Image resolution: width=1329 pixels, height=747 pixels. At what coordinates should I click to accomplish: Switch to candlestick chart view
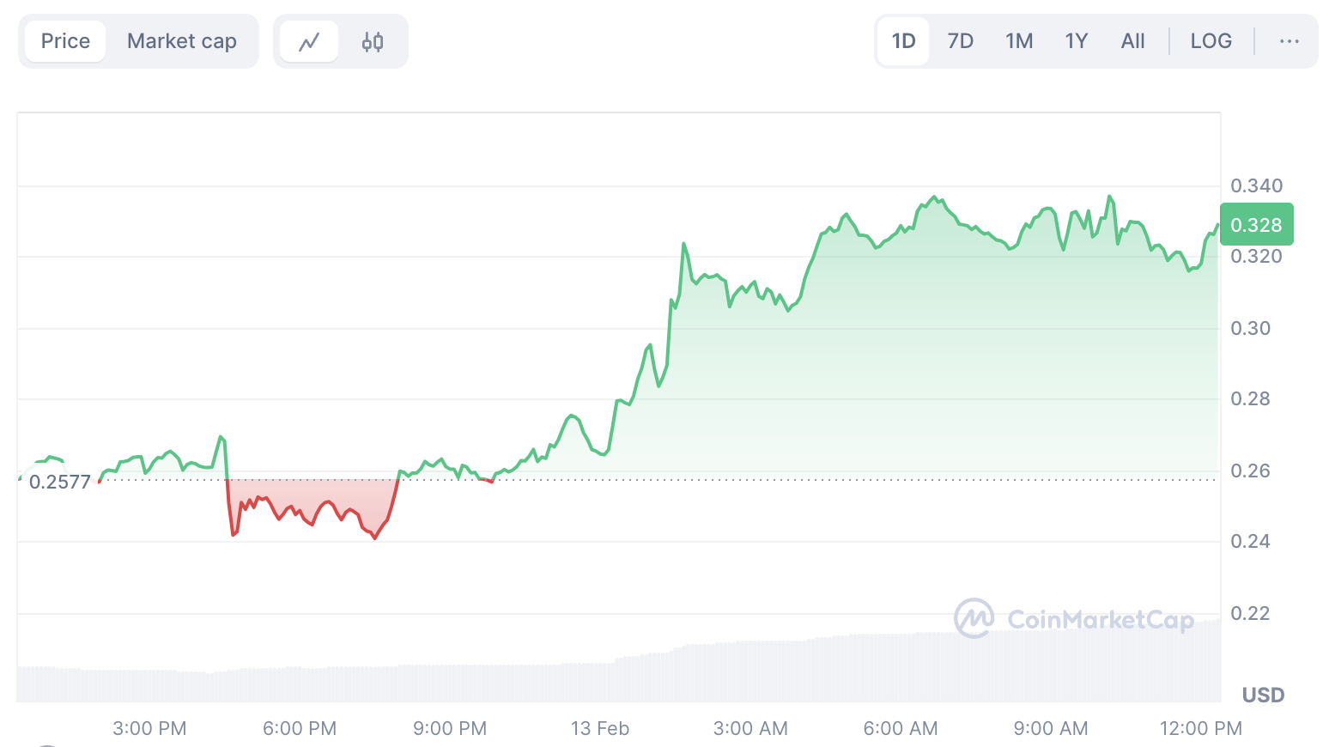373,41
